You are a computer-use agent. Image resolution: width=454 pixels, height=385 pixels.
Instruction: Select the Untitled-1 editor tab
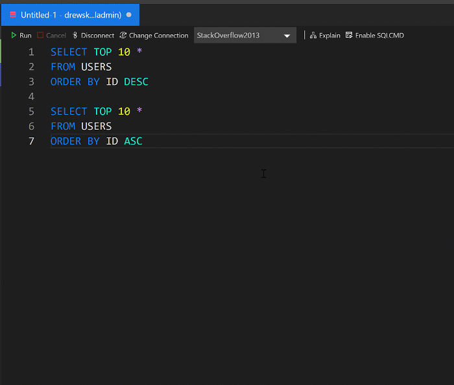70,15
